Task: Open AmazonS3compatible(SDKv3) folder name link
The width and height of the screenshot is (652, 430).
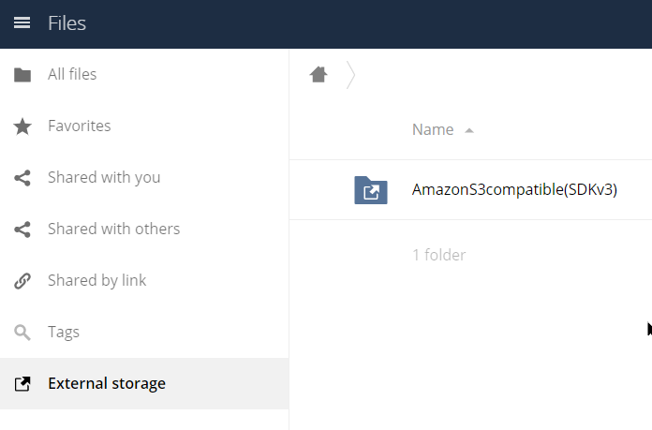Action: 514,189
